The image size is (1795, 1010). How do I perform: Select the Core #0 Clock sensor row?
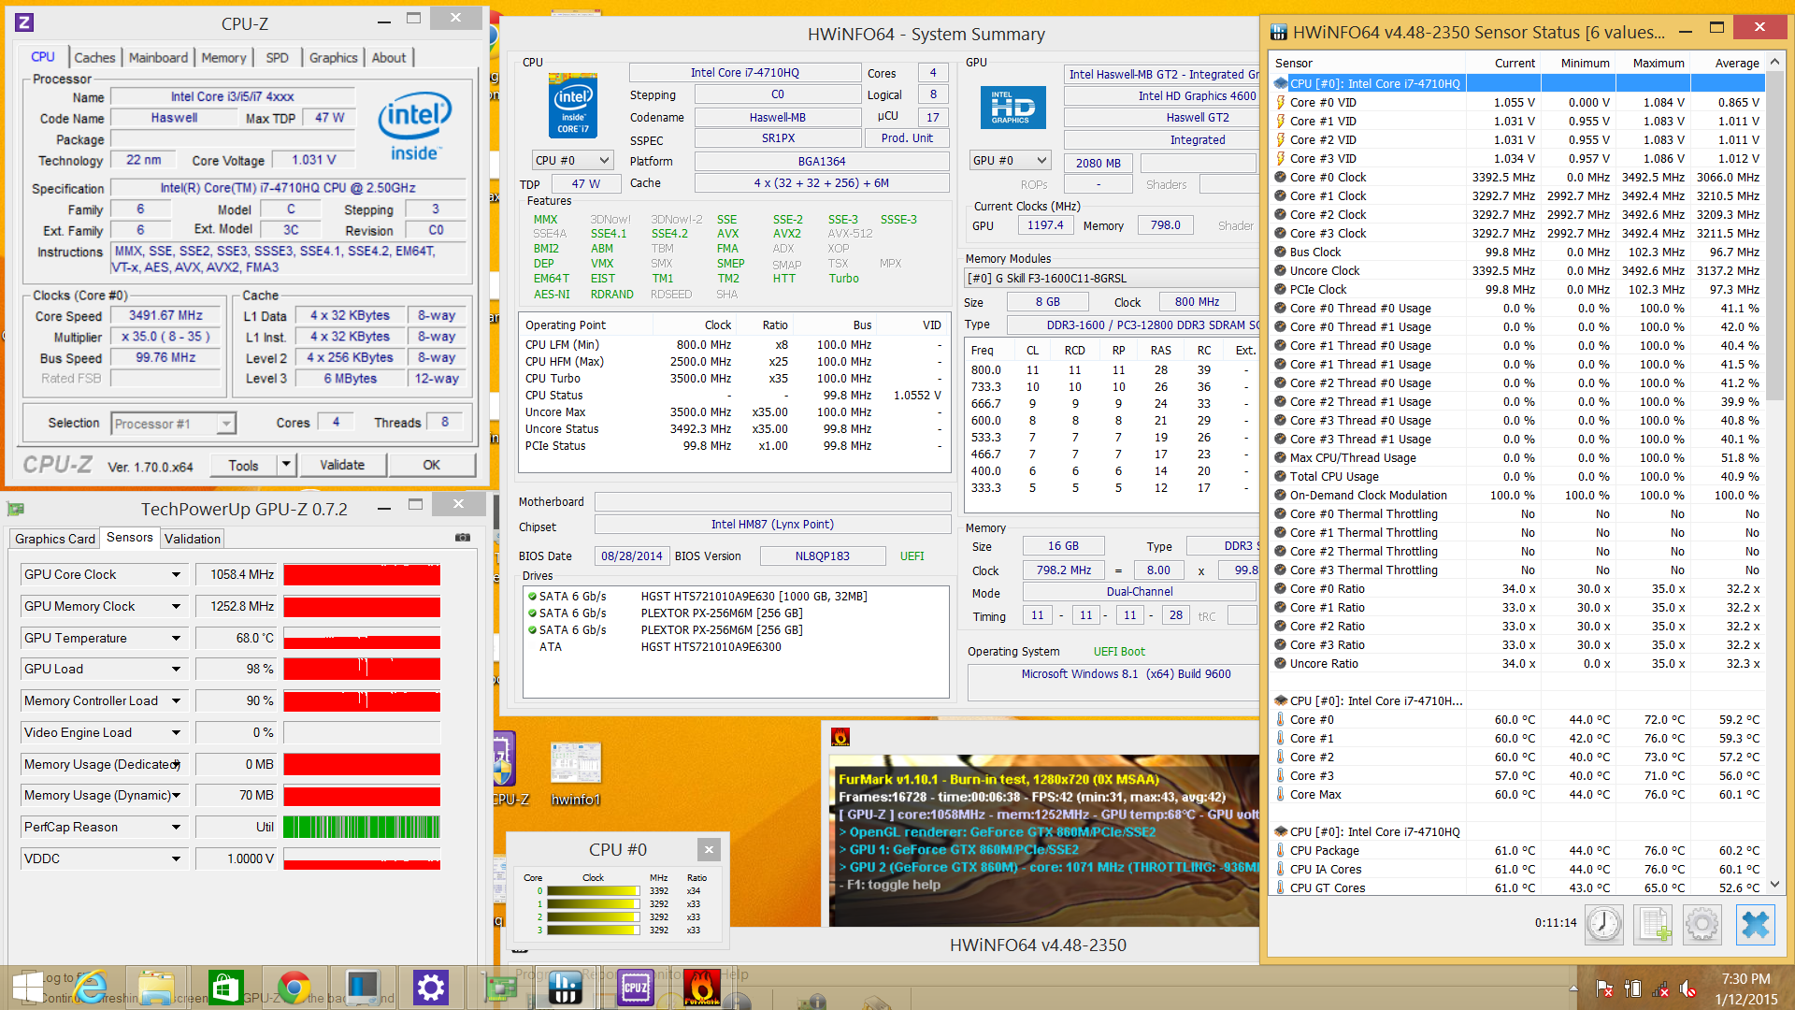pos(1517,177)
